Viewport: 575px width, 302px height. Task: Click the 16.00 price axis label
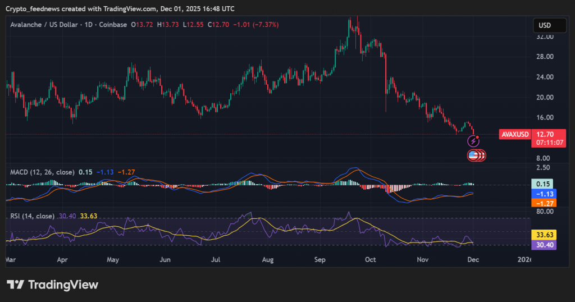[x=545, y=118]
